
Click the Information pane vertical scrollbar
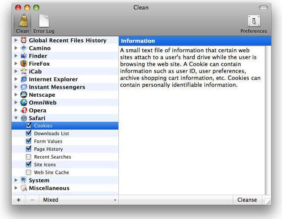click(x=268, y=120)
